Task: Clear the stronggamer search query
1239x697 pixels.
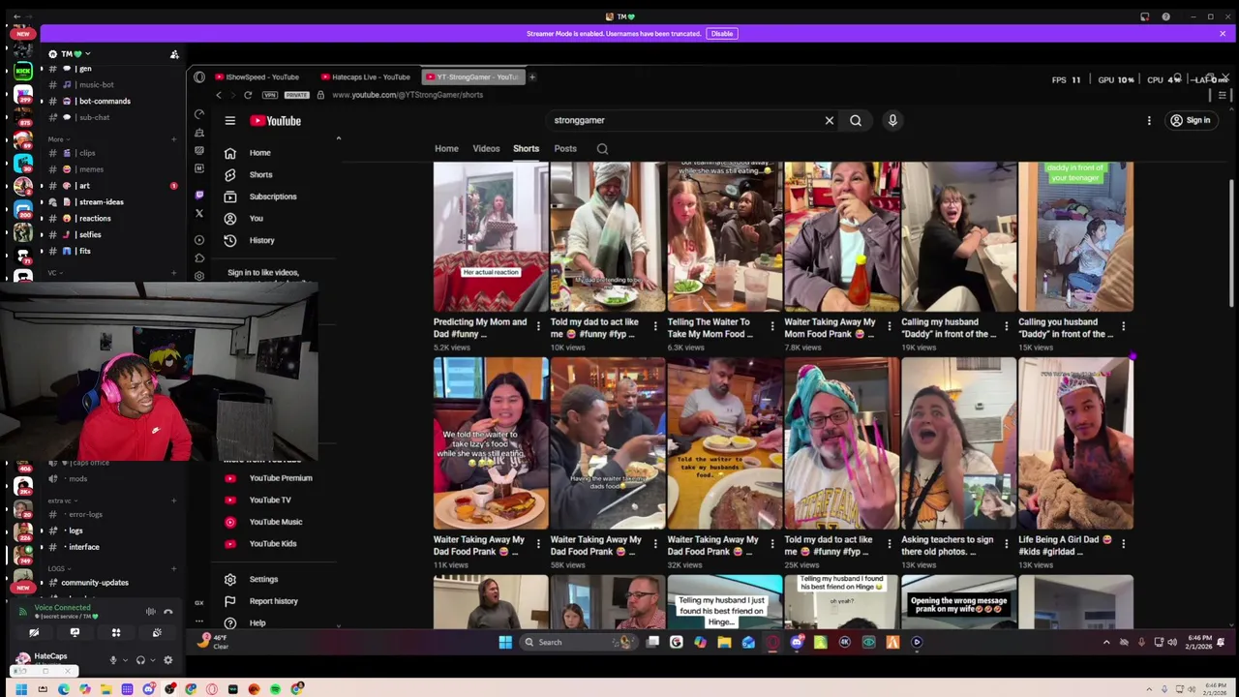Action: (830, 120)
